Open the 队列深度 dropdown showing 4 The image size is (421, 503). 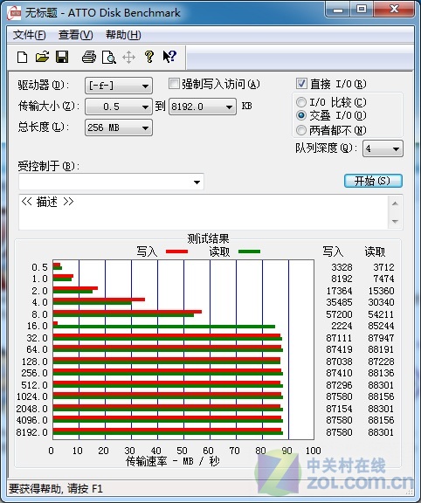coord(383,148)
